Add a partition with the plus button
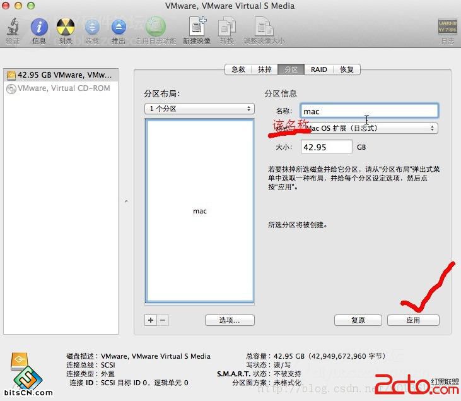This screenshot has height=401, width=461. tap(151, 320)
